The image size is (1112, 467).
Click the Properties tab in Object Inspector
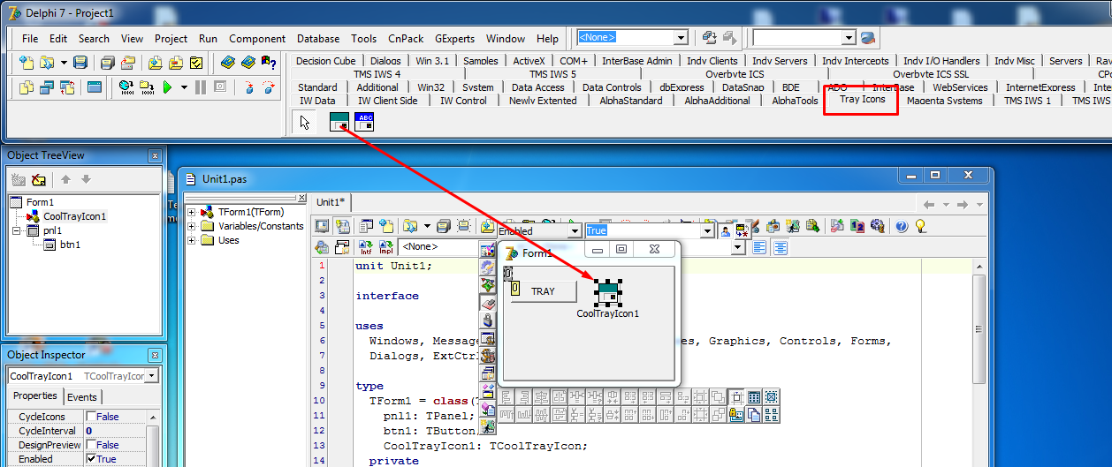[x=35, y=396]
